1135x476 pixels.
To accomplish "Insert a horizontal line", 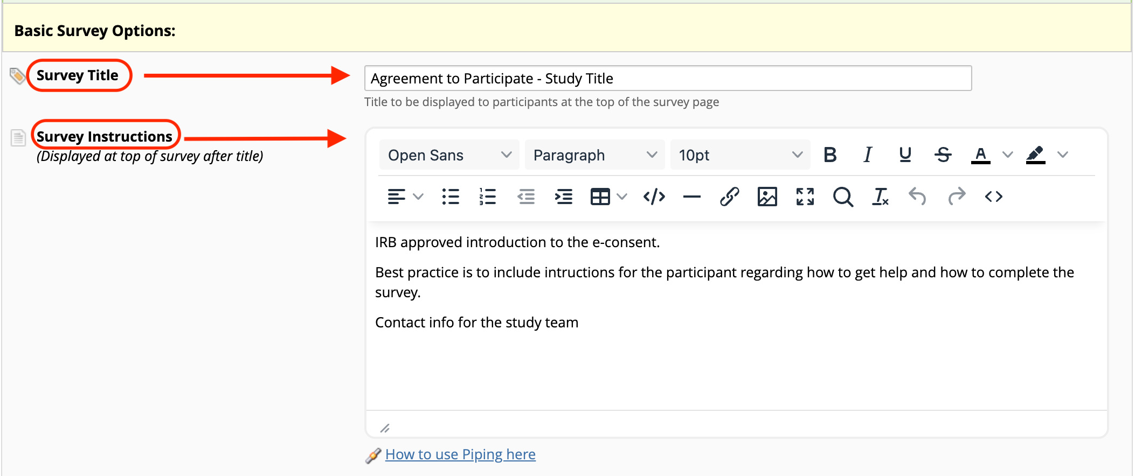I will pos(692,197).
